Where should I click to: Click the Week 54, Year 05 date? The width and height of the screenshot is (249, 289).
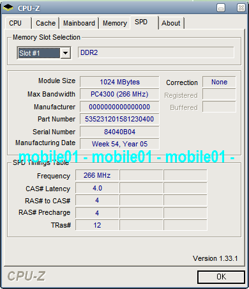pyautogui.click(x=119, y=144)
